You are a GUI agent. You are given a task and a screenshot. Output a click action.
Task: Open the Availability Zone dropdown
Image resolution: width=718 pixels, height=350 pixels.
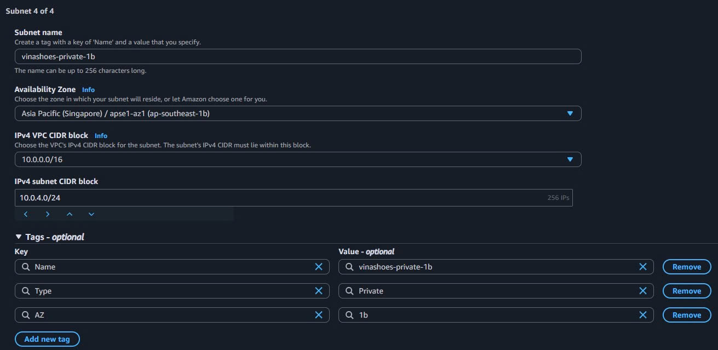[x=570, y=113]
